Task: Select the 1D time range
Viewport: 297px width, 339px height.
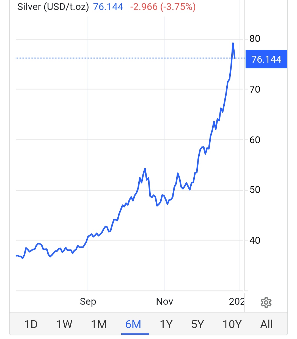Action: pyautogui.click(x=31, y=324)
